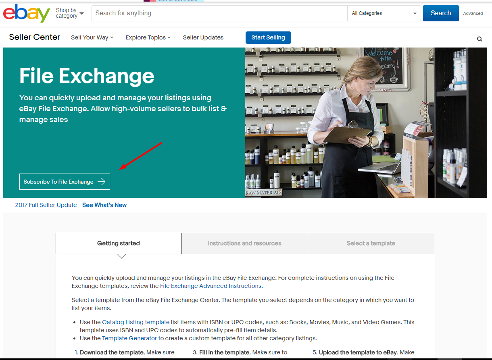Open the Template Generator link
492x360 pixels.
tap(129, 338)
